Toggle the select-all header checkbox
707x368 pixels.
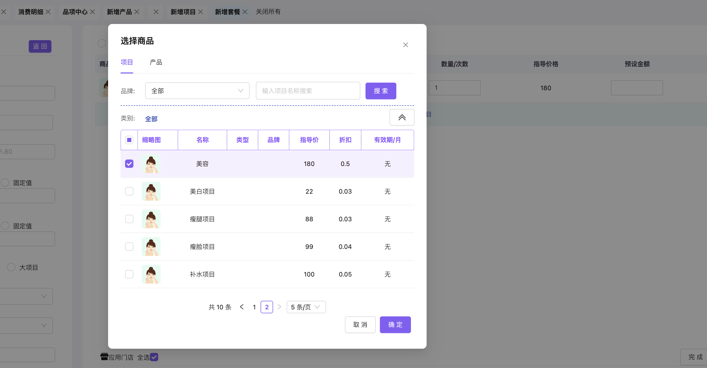(129, 140)
